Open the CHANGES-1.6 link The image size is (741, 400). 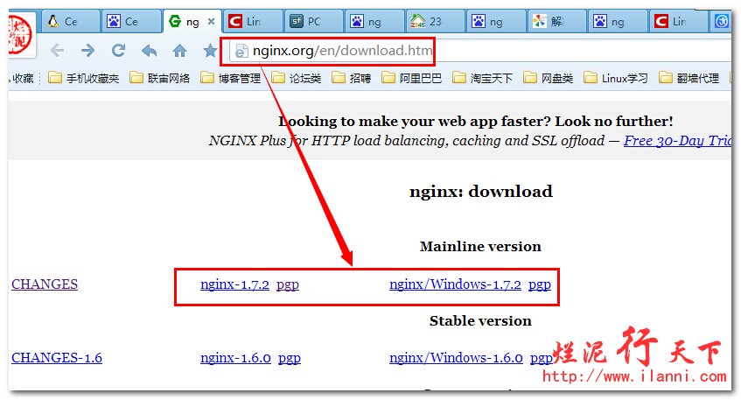tap(57, 357)
